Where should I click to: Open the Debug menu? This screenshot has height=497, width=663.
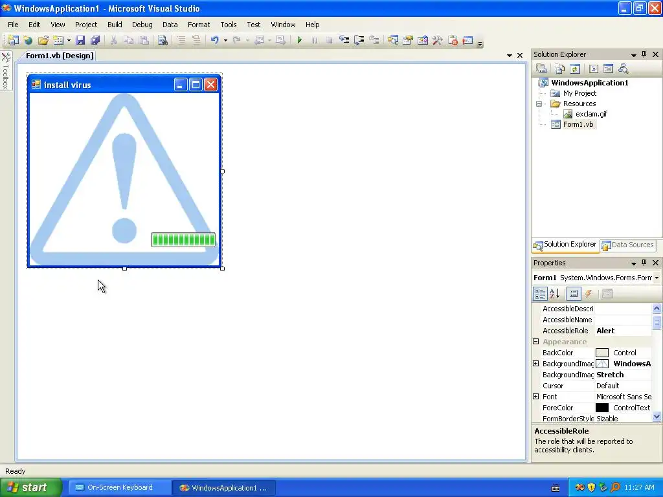(142, 25)
